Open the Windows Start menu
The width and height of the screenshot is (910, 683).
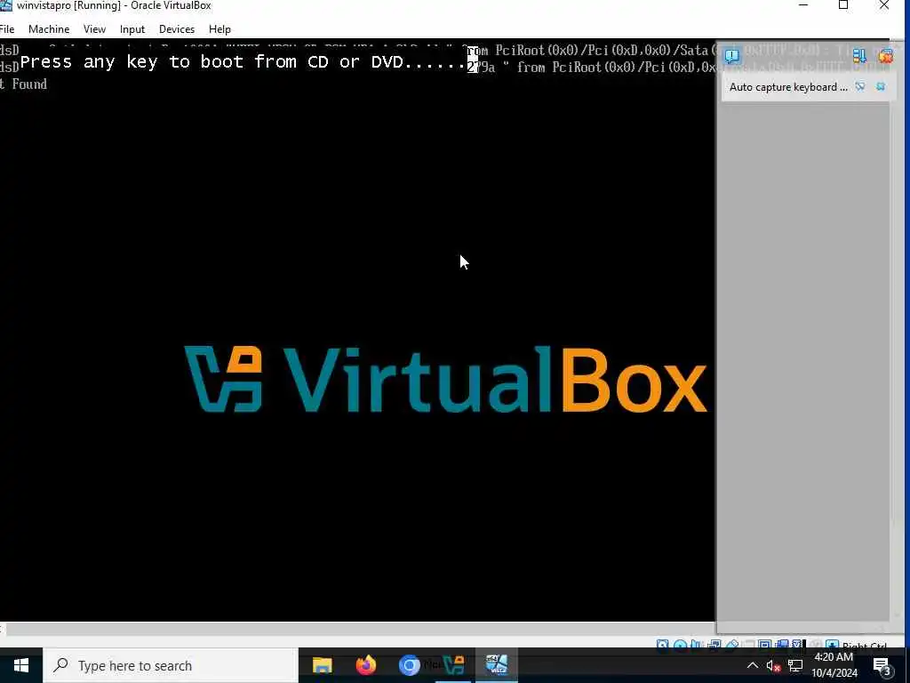(21, 665)
